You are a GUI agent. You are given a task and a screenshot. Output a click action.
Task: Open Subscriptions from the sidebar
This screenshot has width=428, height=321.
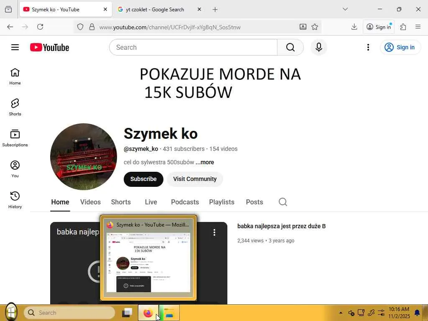pos(15,138)
